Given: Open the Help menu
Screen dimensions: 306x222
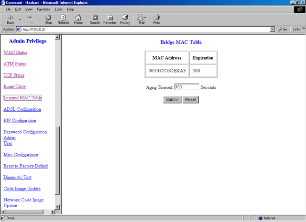Looking at the screenshot, I should tap(70, 9).
